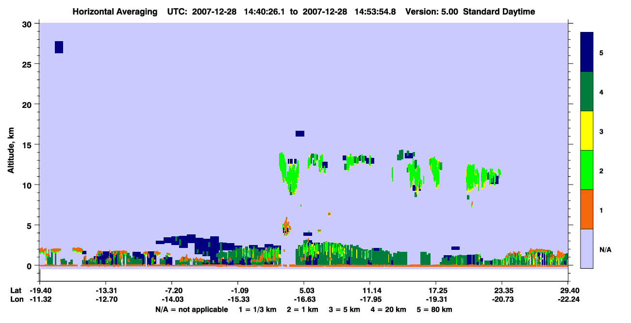
Task: Click the 'N/A = not applicable' legend text
Action: click(192, 309)
